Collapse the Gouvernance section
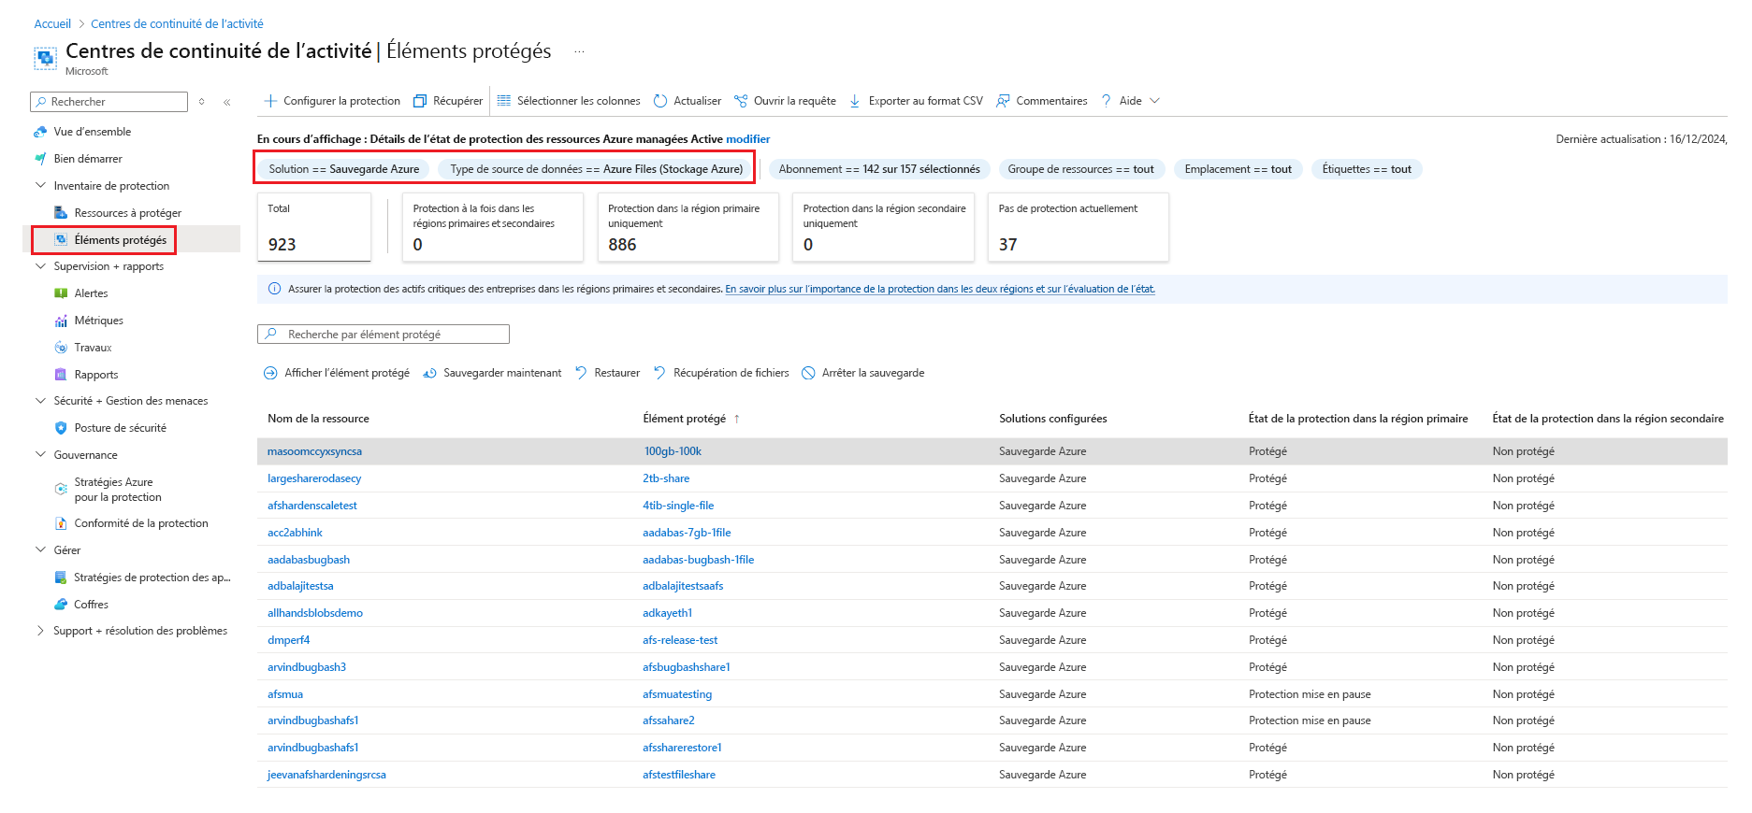 click(x=40, y=455)
